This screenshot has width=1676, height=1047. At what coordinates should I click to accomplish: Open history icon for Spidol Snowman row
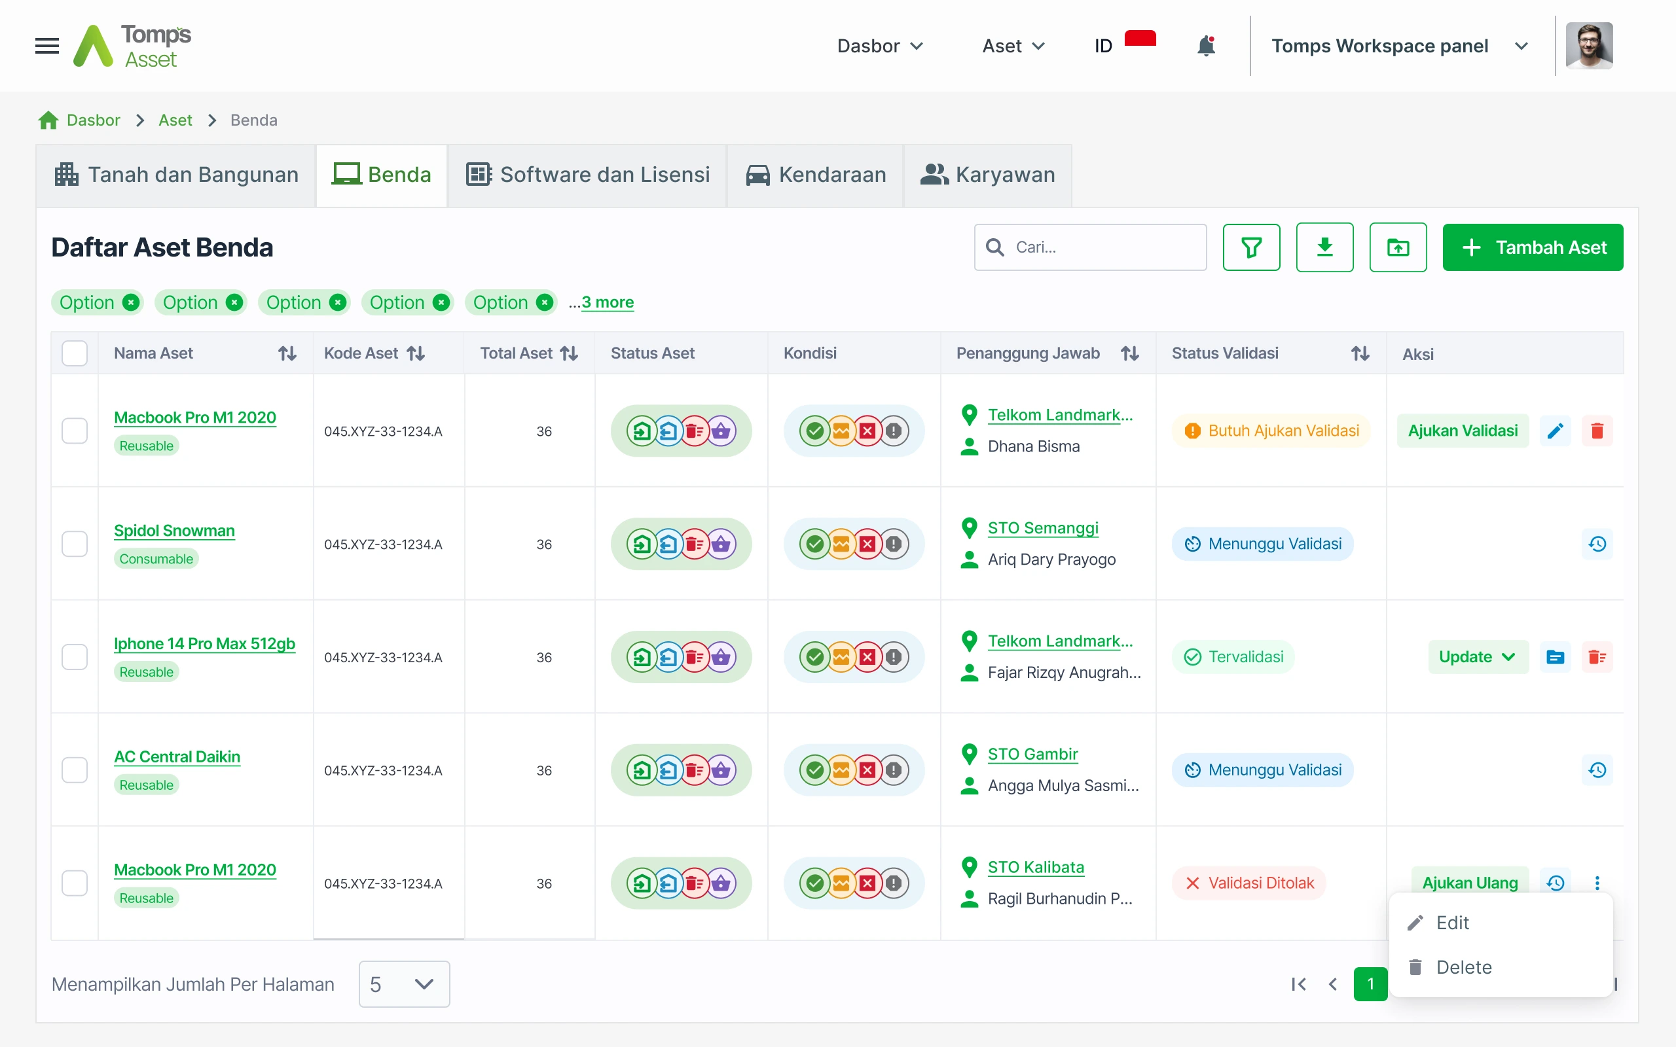(x=1597, y=544)
